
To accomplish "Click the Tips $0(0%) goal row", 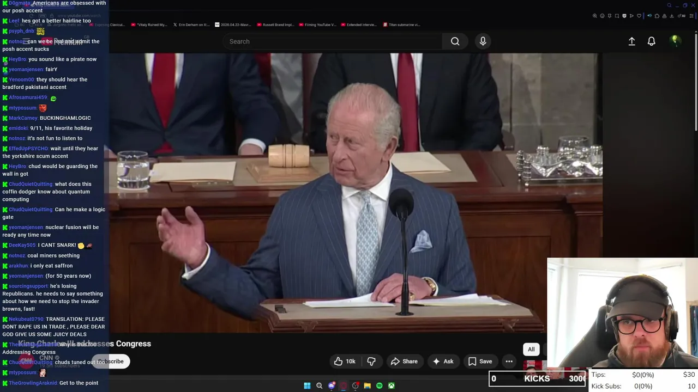I will (643, 375).
